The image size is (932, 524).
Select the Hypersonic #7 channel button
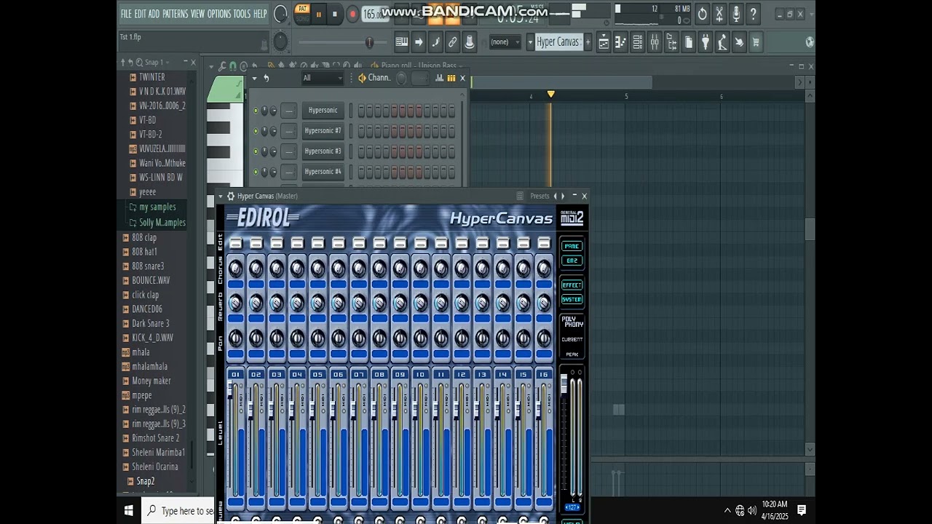point(323,131)
